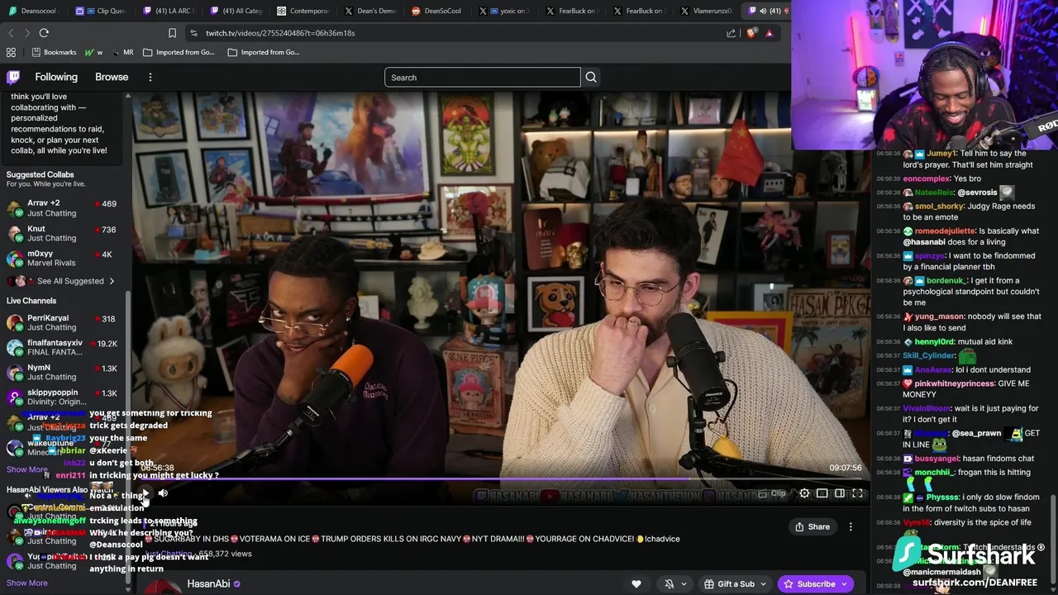
Task: Click the browser forward arrow
Action: click(x=26, y=33)
